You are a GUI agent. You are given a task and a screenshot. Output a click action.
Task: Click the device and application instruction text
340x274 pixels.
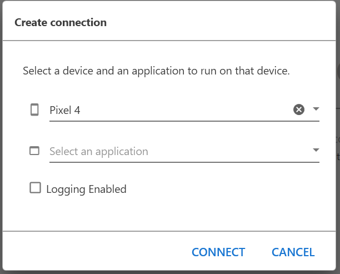click(x=156, y=71)
